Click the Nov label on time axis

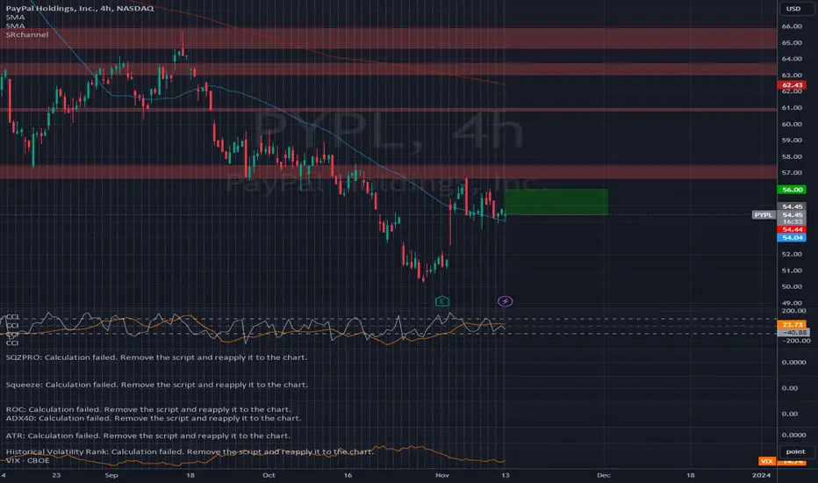click(x=441, y=475)
